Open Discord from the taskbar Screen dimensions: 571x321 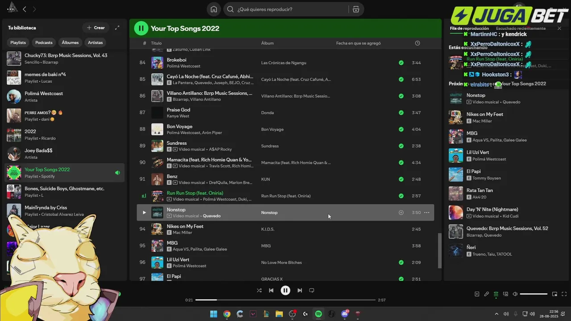click(x=344, y=314)
